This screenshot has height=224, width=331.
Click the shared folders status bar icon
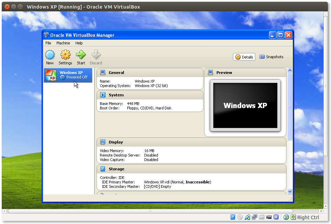pyautogui.click(x=262, y=217)
